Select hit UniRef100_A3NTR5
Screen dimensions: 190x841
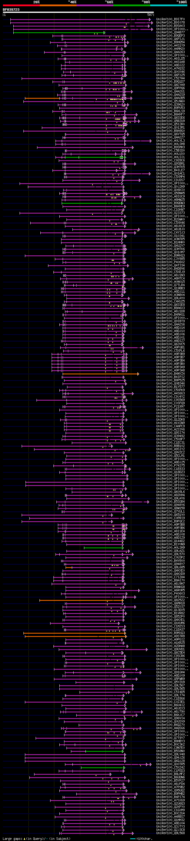tap(170, 239)
